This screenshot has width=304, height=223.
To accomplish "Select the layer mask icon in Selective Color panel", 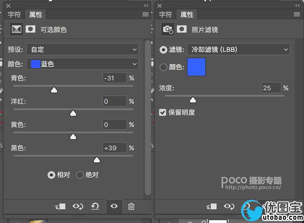I will (30, 29).
